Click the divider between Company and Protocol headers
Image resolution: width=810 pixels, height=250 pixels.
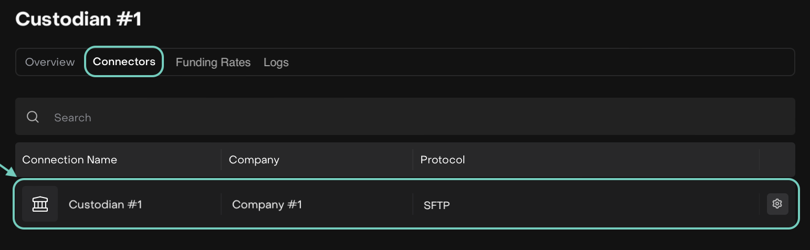(413, 160)
